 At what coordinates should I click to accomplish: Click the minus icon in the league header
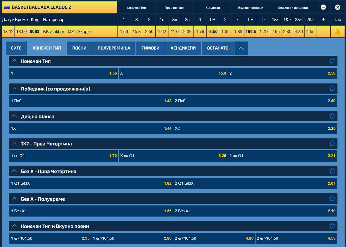[x=323, y=7]
